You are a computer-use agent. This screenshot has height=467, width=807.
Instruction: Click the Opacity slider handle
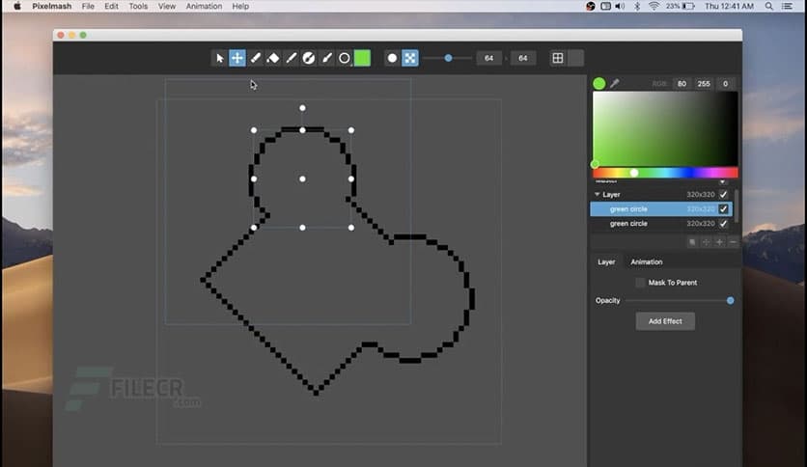tap(730, 300)
